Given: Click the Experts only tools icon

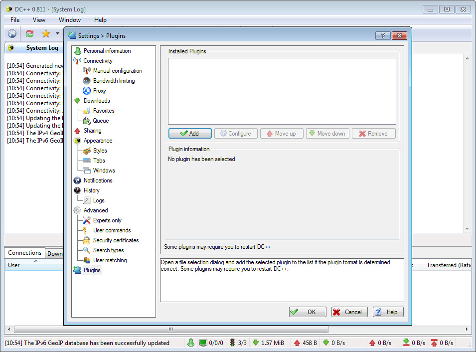Looking at the screenshot, I should [x=87, y=220].
